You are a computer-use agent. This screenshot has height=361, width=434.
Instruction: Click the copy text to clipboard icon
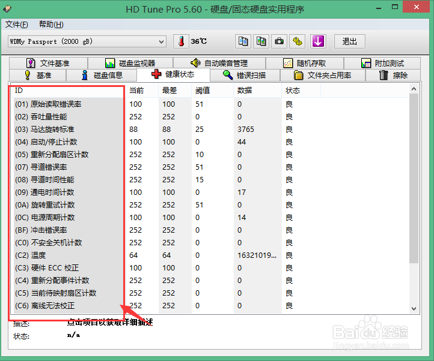243,41
